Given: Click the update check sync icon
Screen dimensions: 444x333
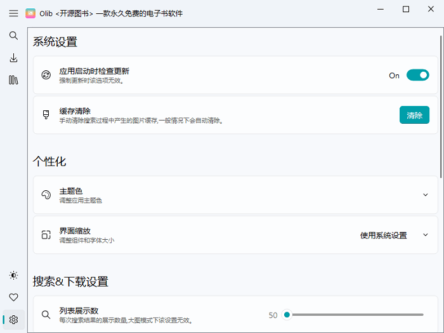Looking at the screenshot, I should click(46, 75).
